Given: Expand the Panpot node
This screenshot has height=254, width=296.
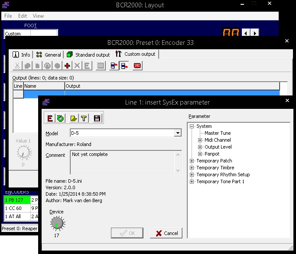Looking at the screenshot, I should click(x=200, y=154).
